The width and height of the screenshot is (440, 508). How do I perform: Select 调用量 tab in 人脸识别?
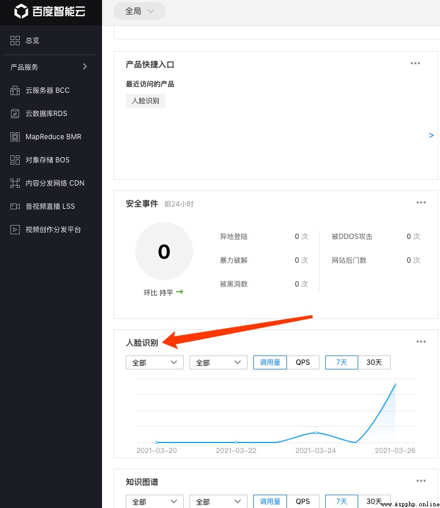click(270, 362)
